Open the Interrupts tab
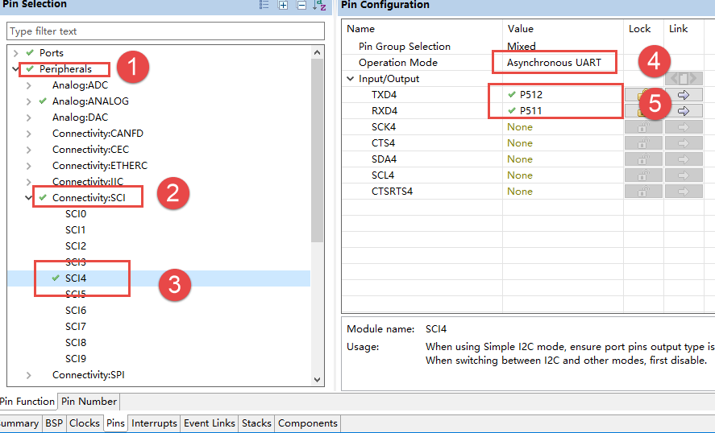The height and width of the screenshot is (433, 715). coord(154,423)
